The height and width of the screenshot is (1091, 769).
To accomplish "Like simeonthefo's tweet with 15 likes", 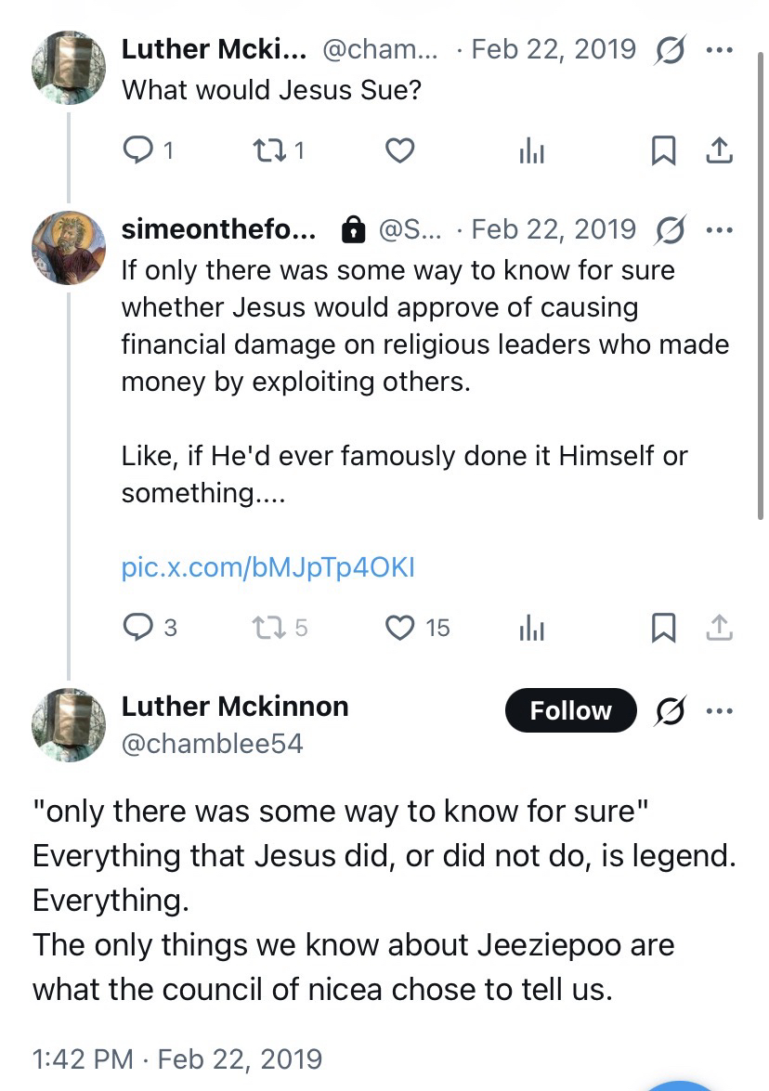I will click(400, 628).
